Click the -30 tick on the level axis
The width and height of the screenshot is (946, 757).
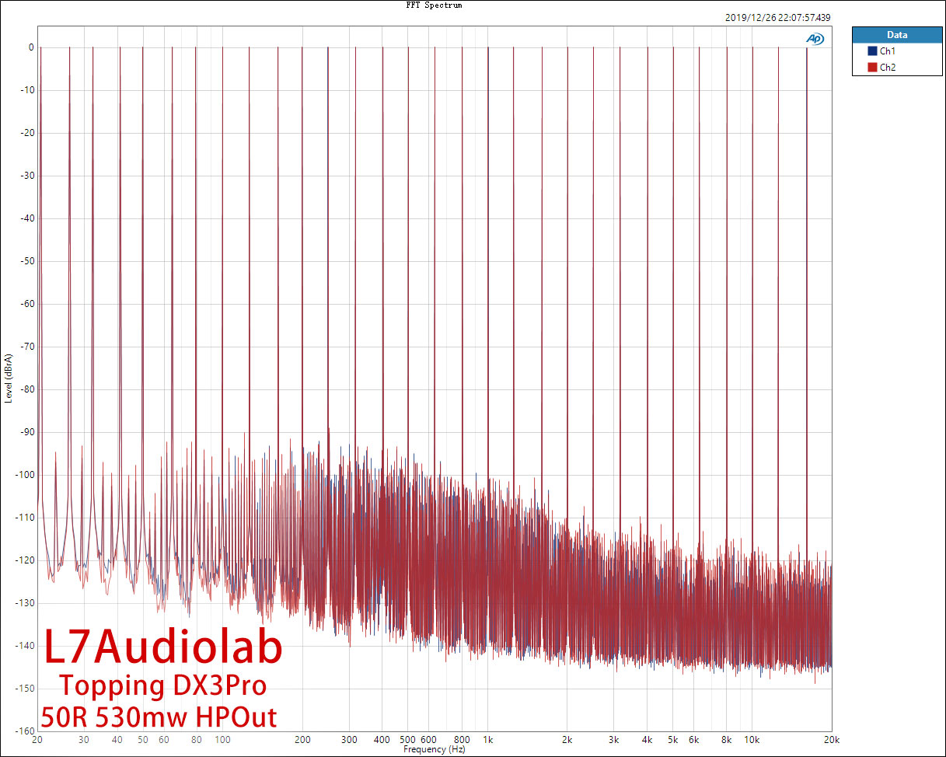pyautogui.click(x=26, y=176)
